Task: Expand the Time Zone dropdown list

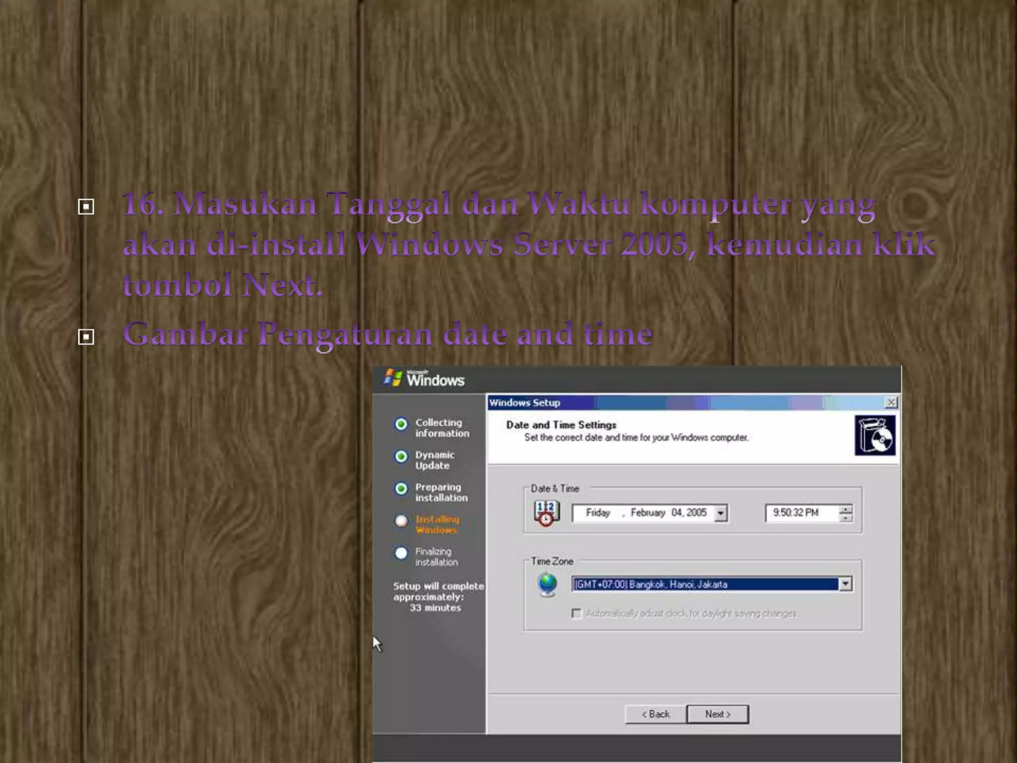Action: [x=845, y=584]
